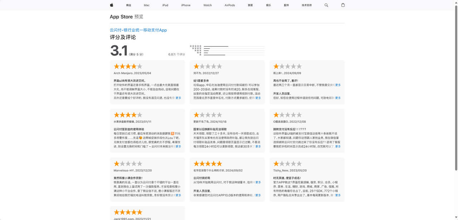Open the AirPods navigation item
Screen dimensions: 458x220
coord(230,5)
